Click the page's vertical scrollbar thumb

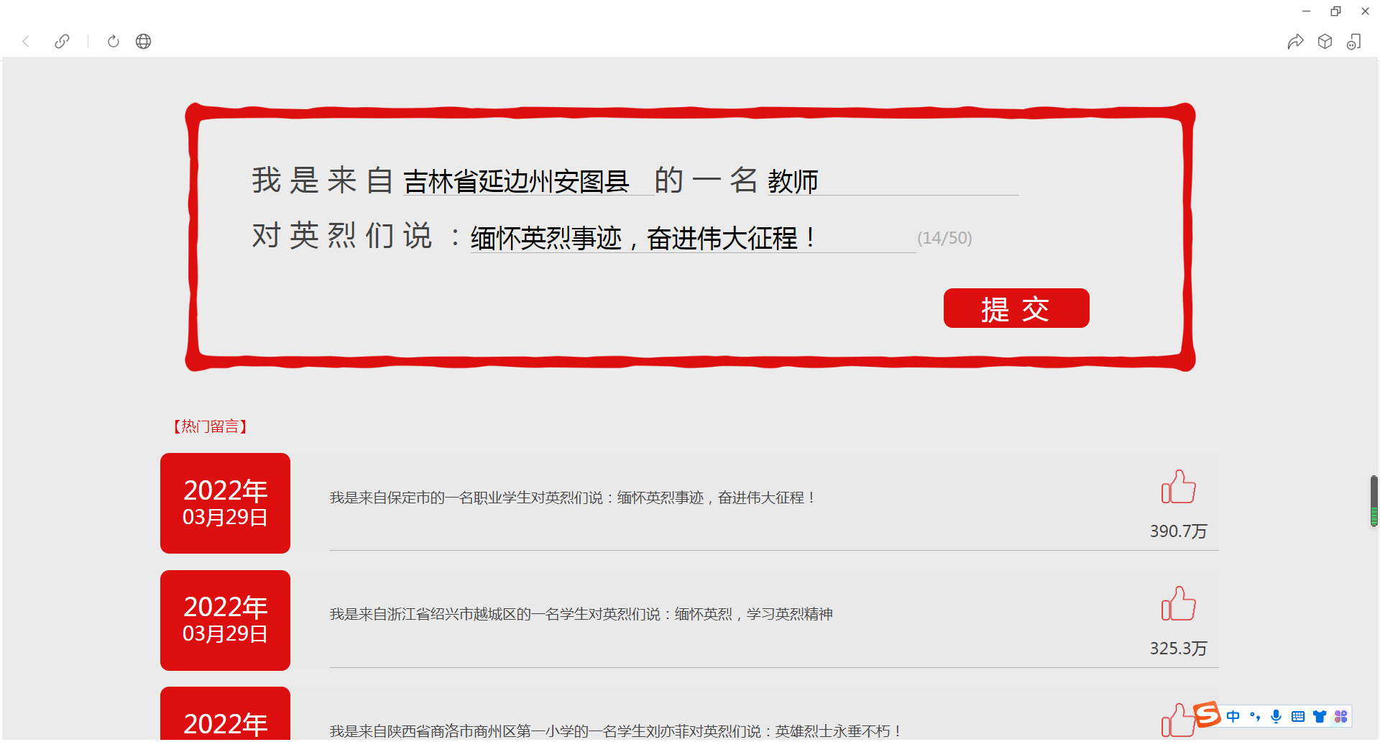(1374, 500)
